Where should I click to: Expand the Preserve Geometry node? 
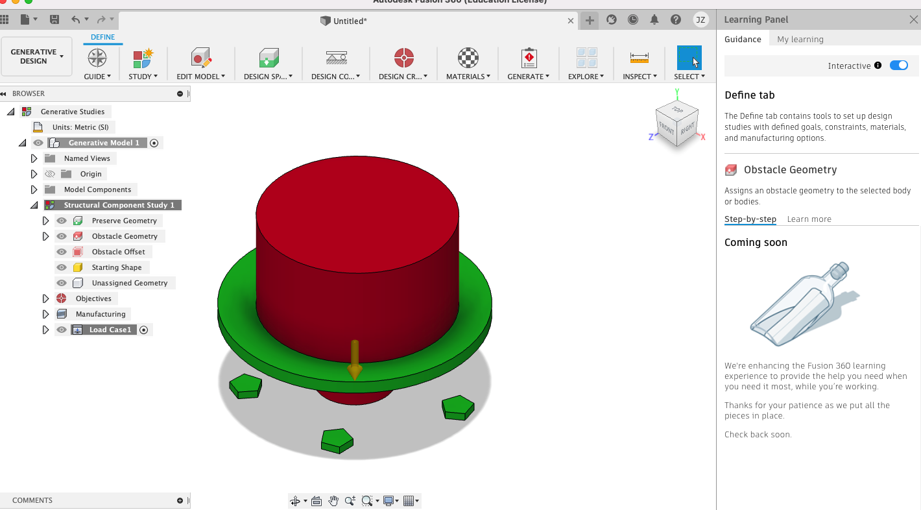pyautogui.click(x=45, y=221)
